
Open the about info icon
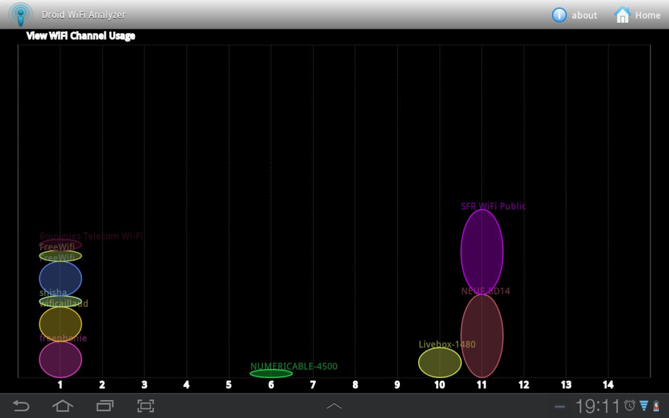click(x=559, y=15)
